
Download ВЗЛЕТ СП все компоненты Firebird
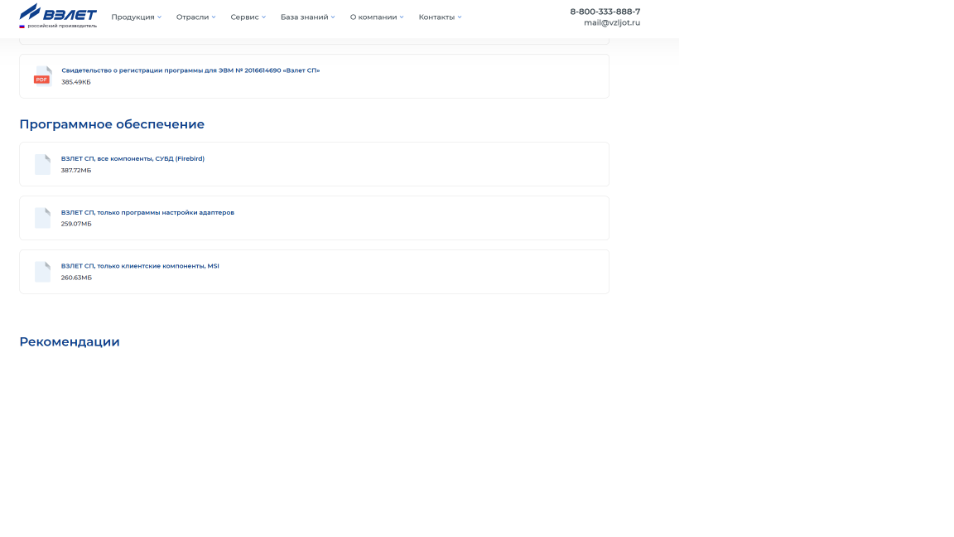tap(132, 159)
